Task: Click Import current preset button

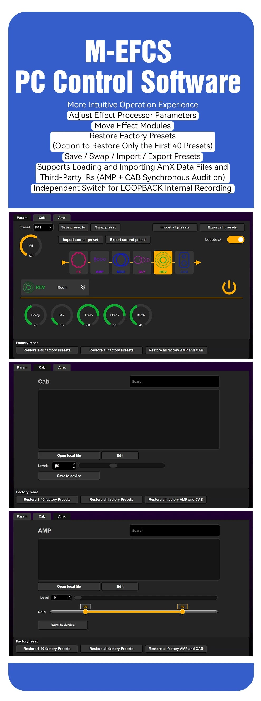Action: [81, 240]
